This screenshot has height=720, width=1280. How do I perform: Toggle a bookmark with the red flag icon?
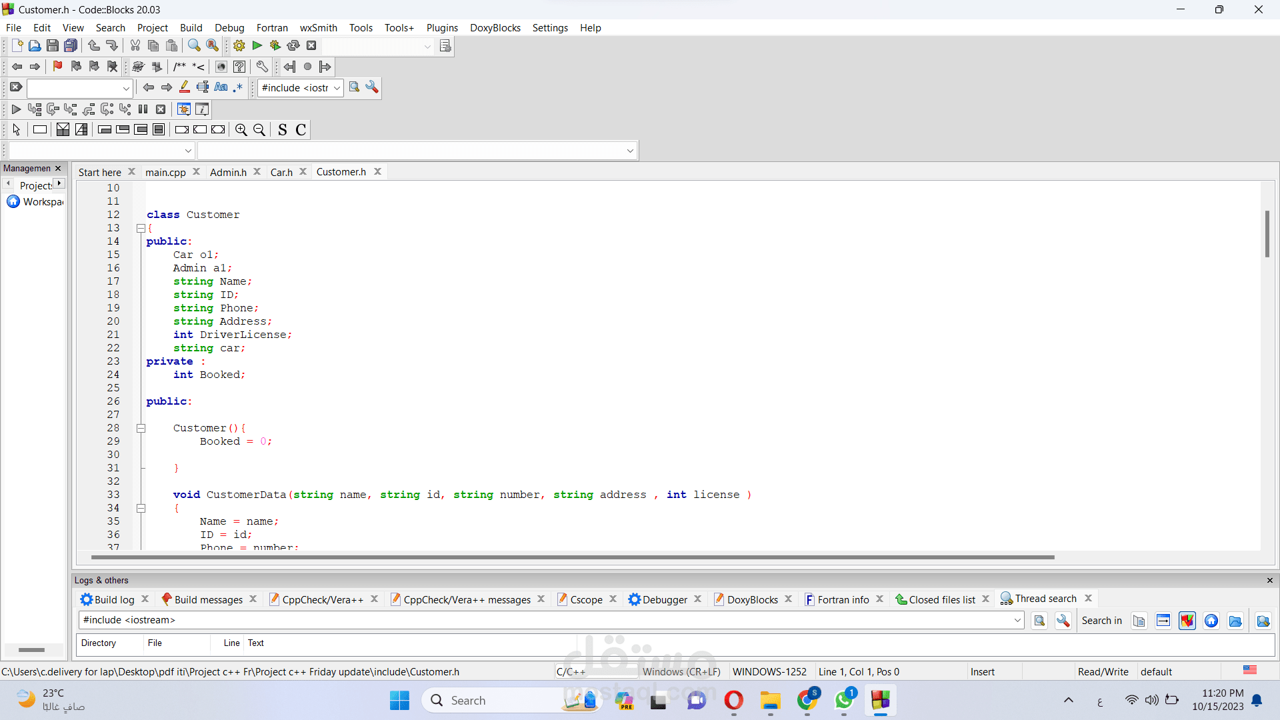tap(57, 67)
